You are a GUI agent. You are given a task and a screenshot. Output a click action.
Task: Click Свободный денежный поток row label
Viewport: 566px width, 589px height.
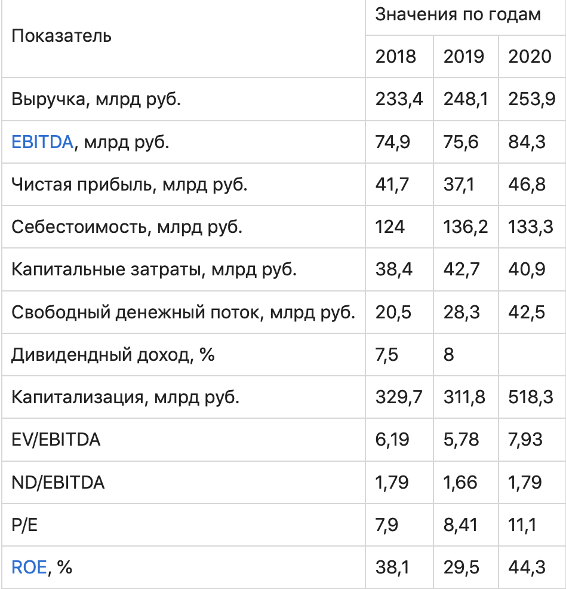[x=183, y=312]
